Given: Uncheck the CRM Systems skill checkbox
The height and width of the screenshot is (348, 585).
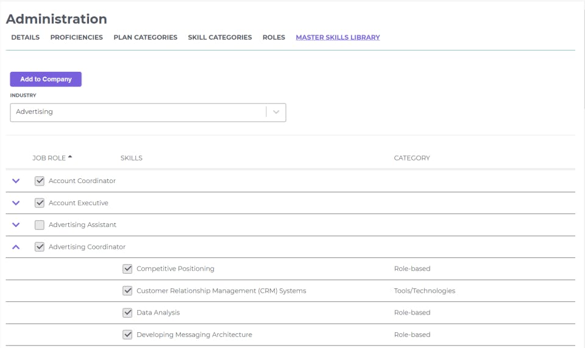Looking at the screenshot, I should [x=127, y=291].
